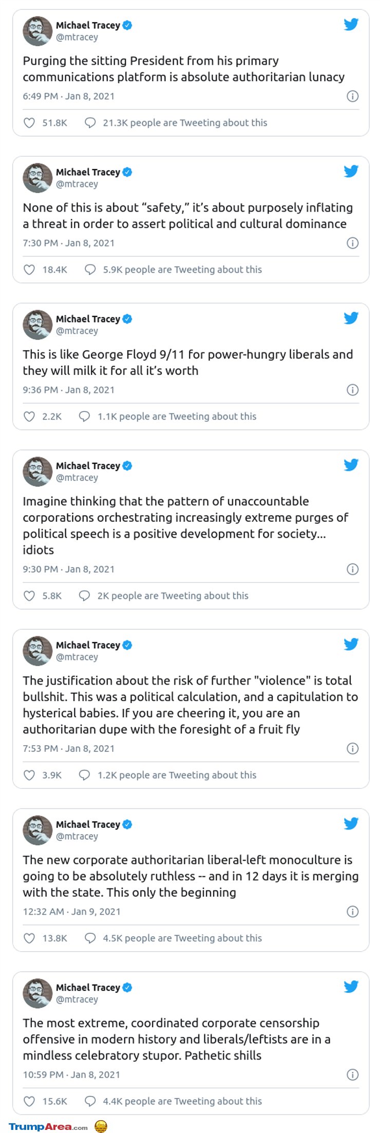The height and width of the screenshot is (1133, 380).
Task: Click timestamp "7:53 PM · Jan 8, 2021"
Action: pyautogui.click(x=69, y=748)
